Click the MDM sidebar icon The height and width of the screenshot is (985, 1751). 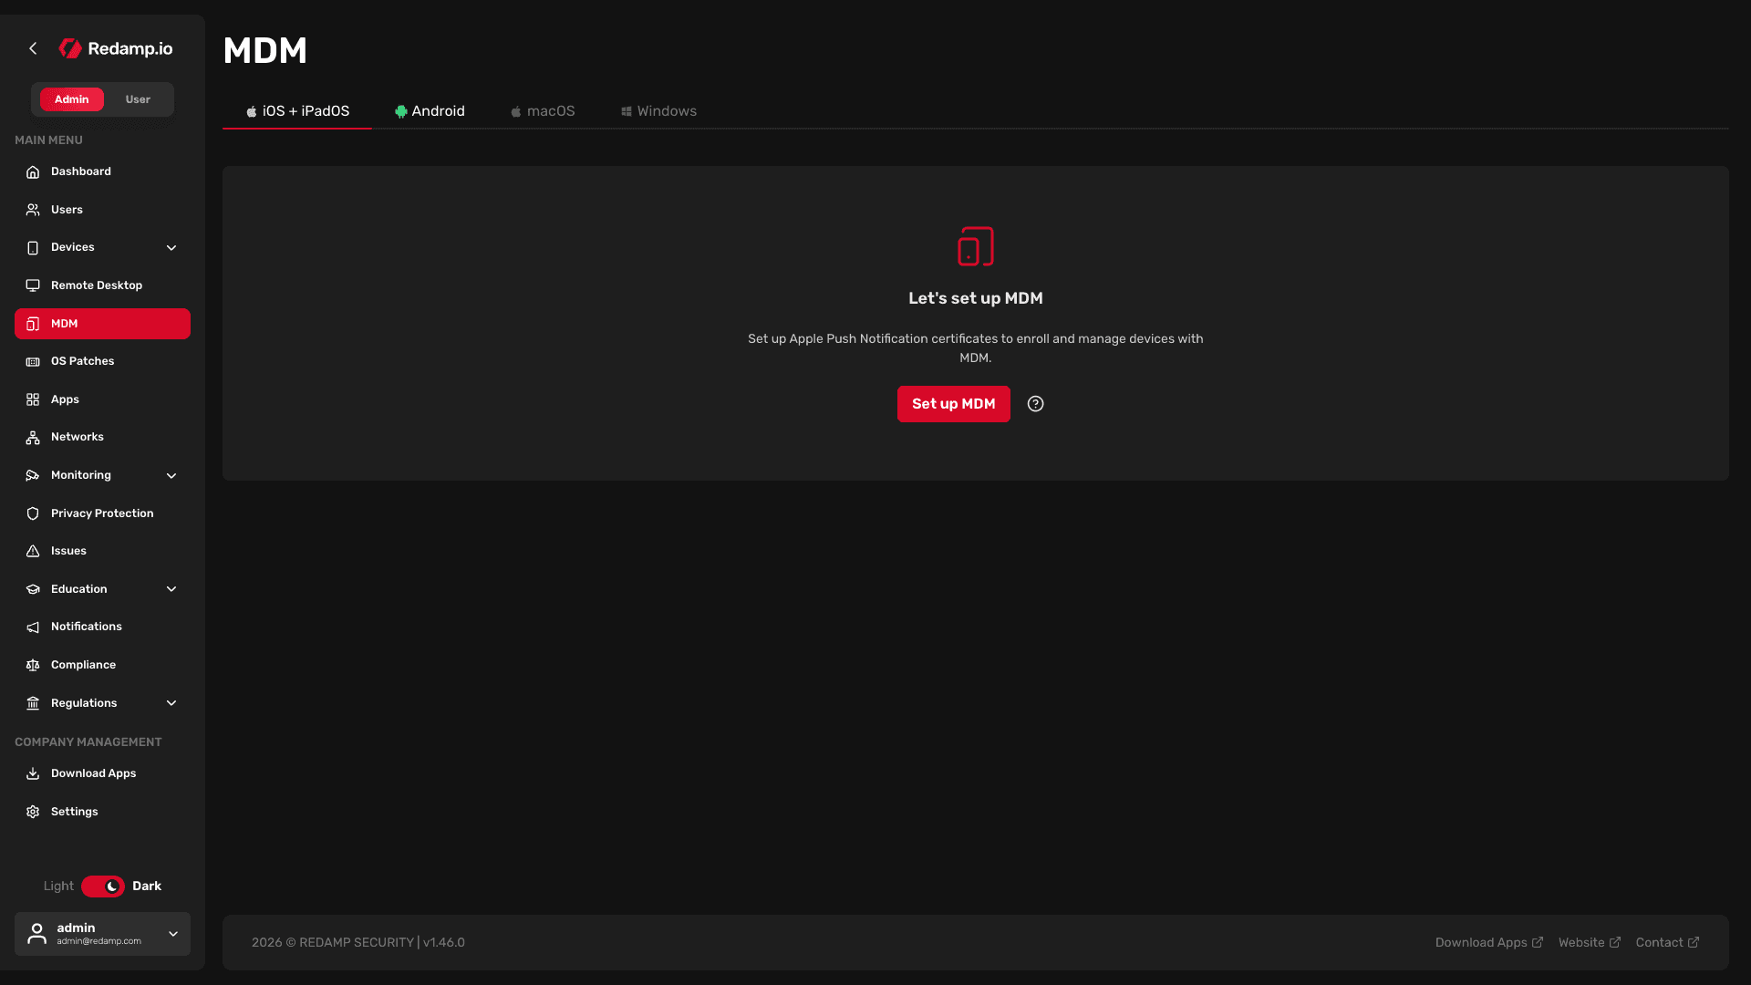33,324
